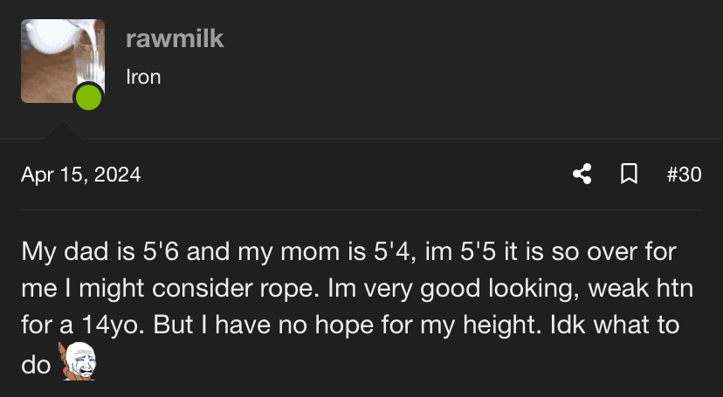Open the rawmilk username profile link

[x=175, y=38]
